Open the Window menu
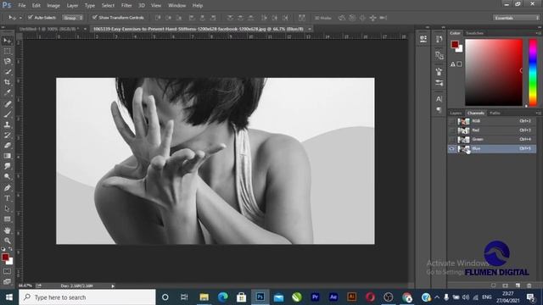Screen dimensions: 543x305 [177, 6]
